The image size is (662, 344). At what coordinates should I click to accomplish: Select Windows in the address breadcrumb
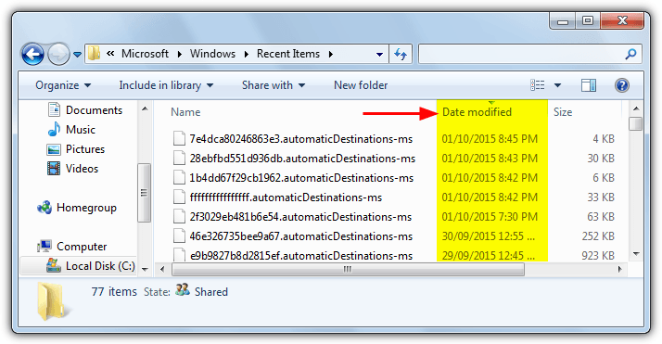[212, 54]
